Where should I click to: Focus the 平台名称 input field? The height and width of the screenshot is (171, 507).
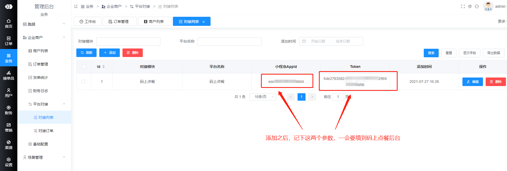230,42
